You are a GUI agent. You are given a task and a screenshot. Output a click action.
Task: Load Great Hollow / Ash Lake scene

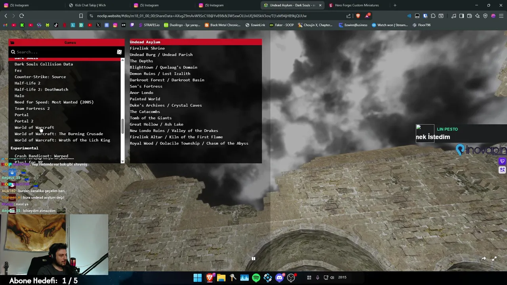pos(156,124)
